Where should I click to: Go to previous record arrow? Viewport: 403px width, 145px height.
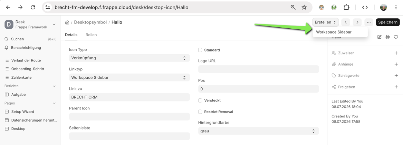(x=346, y=22)
